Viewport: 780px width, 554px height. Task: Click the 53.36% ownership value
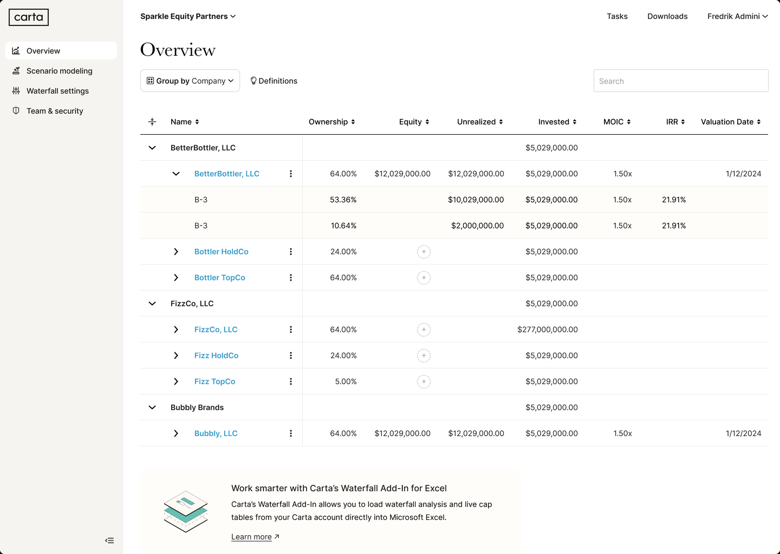click(343, 200)
